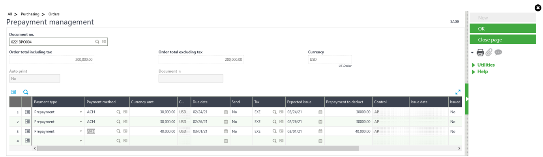Viewport: 543px width, 157px height.
Task: Click the Due date column header
Action: 211,102
